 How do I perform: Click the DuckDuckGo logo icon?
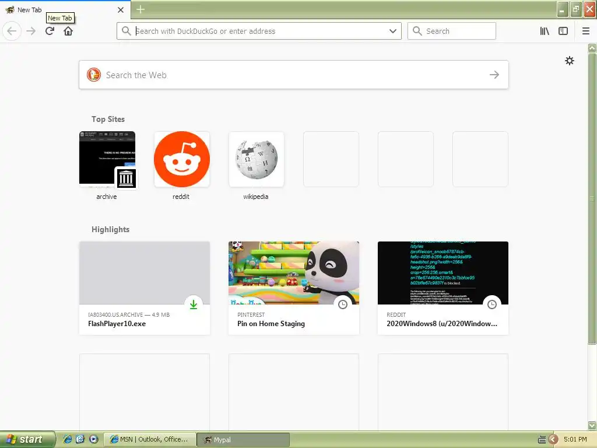point(94,75)
